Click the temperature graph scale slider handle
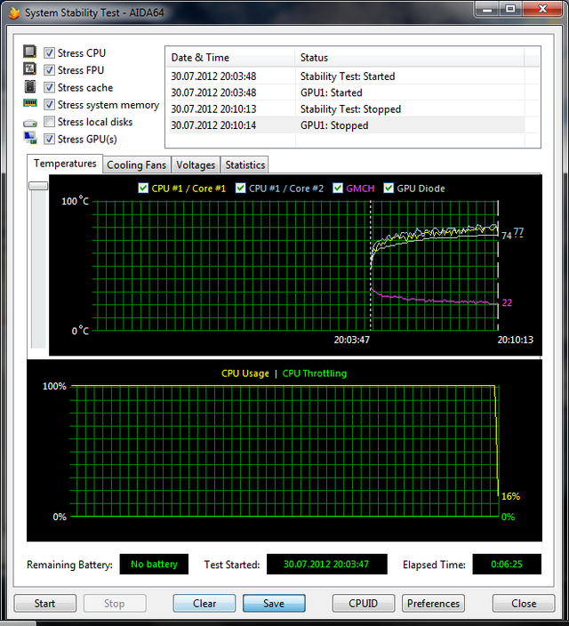Image resolution: width=569 pixels, height=626 pixels. tap(38, 186)
